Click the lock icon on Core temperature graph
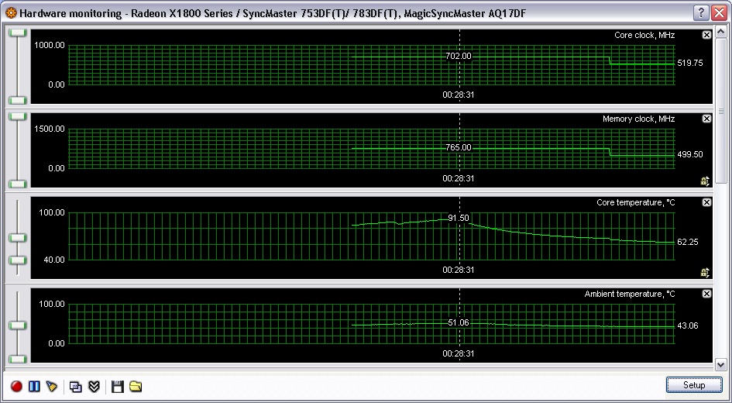The image size is (732, 403). 706,272
